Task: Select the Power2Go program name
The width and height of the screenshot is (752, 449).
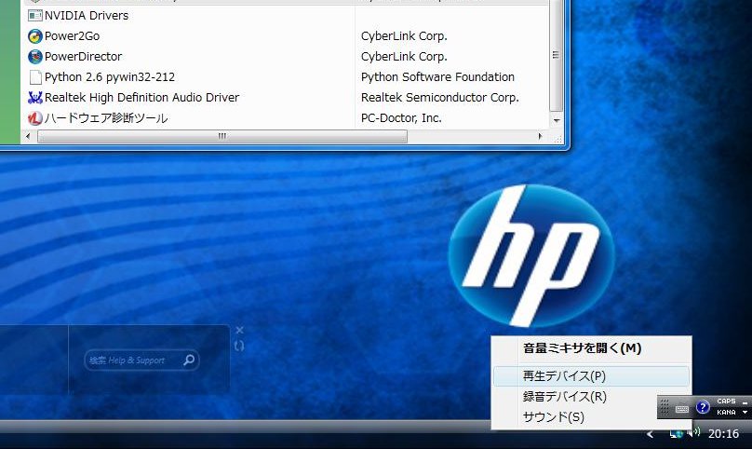Action: coord(72,36)
